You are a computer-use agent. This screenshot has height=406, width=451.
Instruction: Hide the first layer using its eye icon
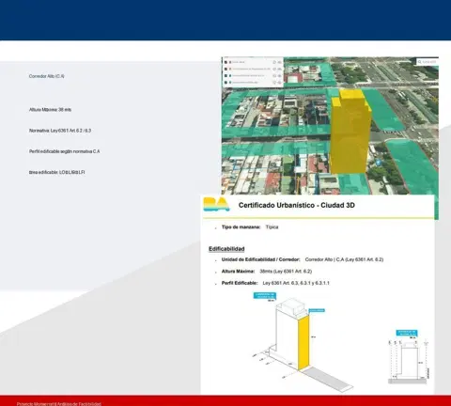pyautogui.click(x=280, y=62)
